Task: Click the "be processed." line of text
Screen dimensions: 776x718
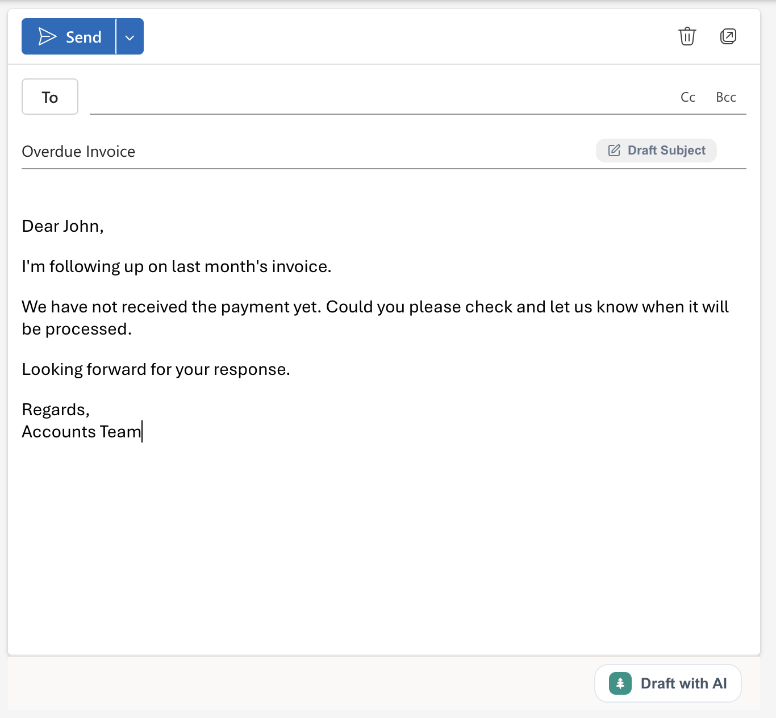Action: click(77, 329)
